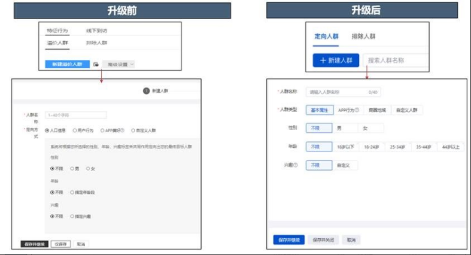Click help icon next to APP偏好 radio

(122, 130)
